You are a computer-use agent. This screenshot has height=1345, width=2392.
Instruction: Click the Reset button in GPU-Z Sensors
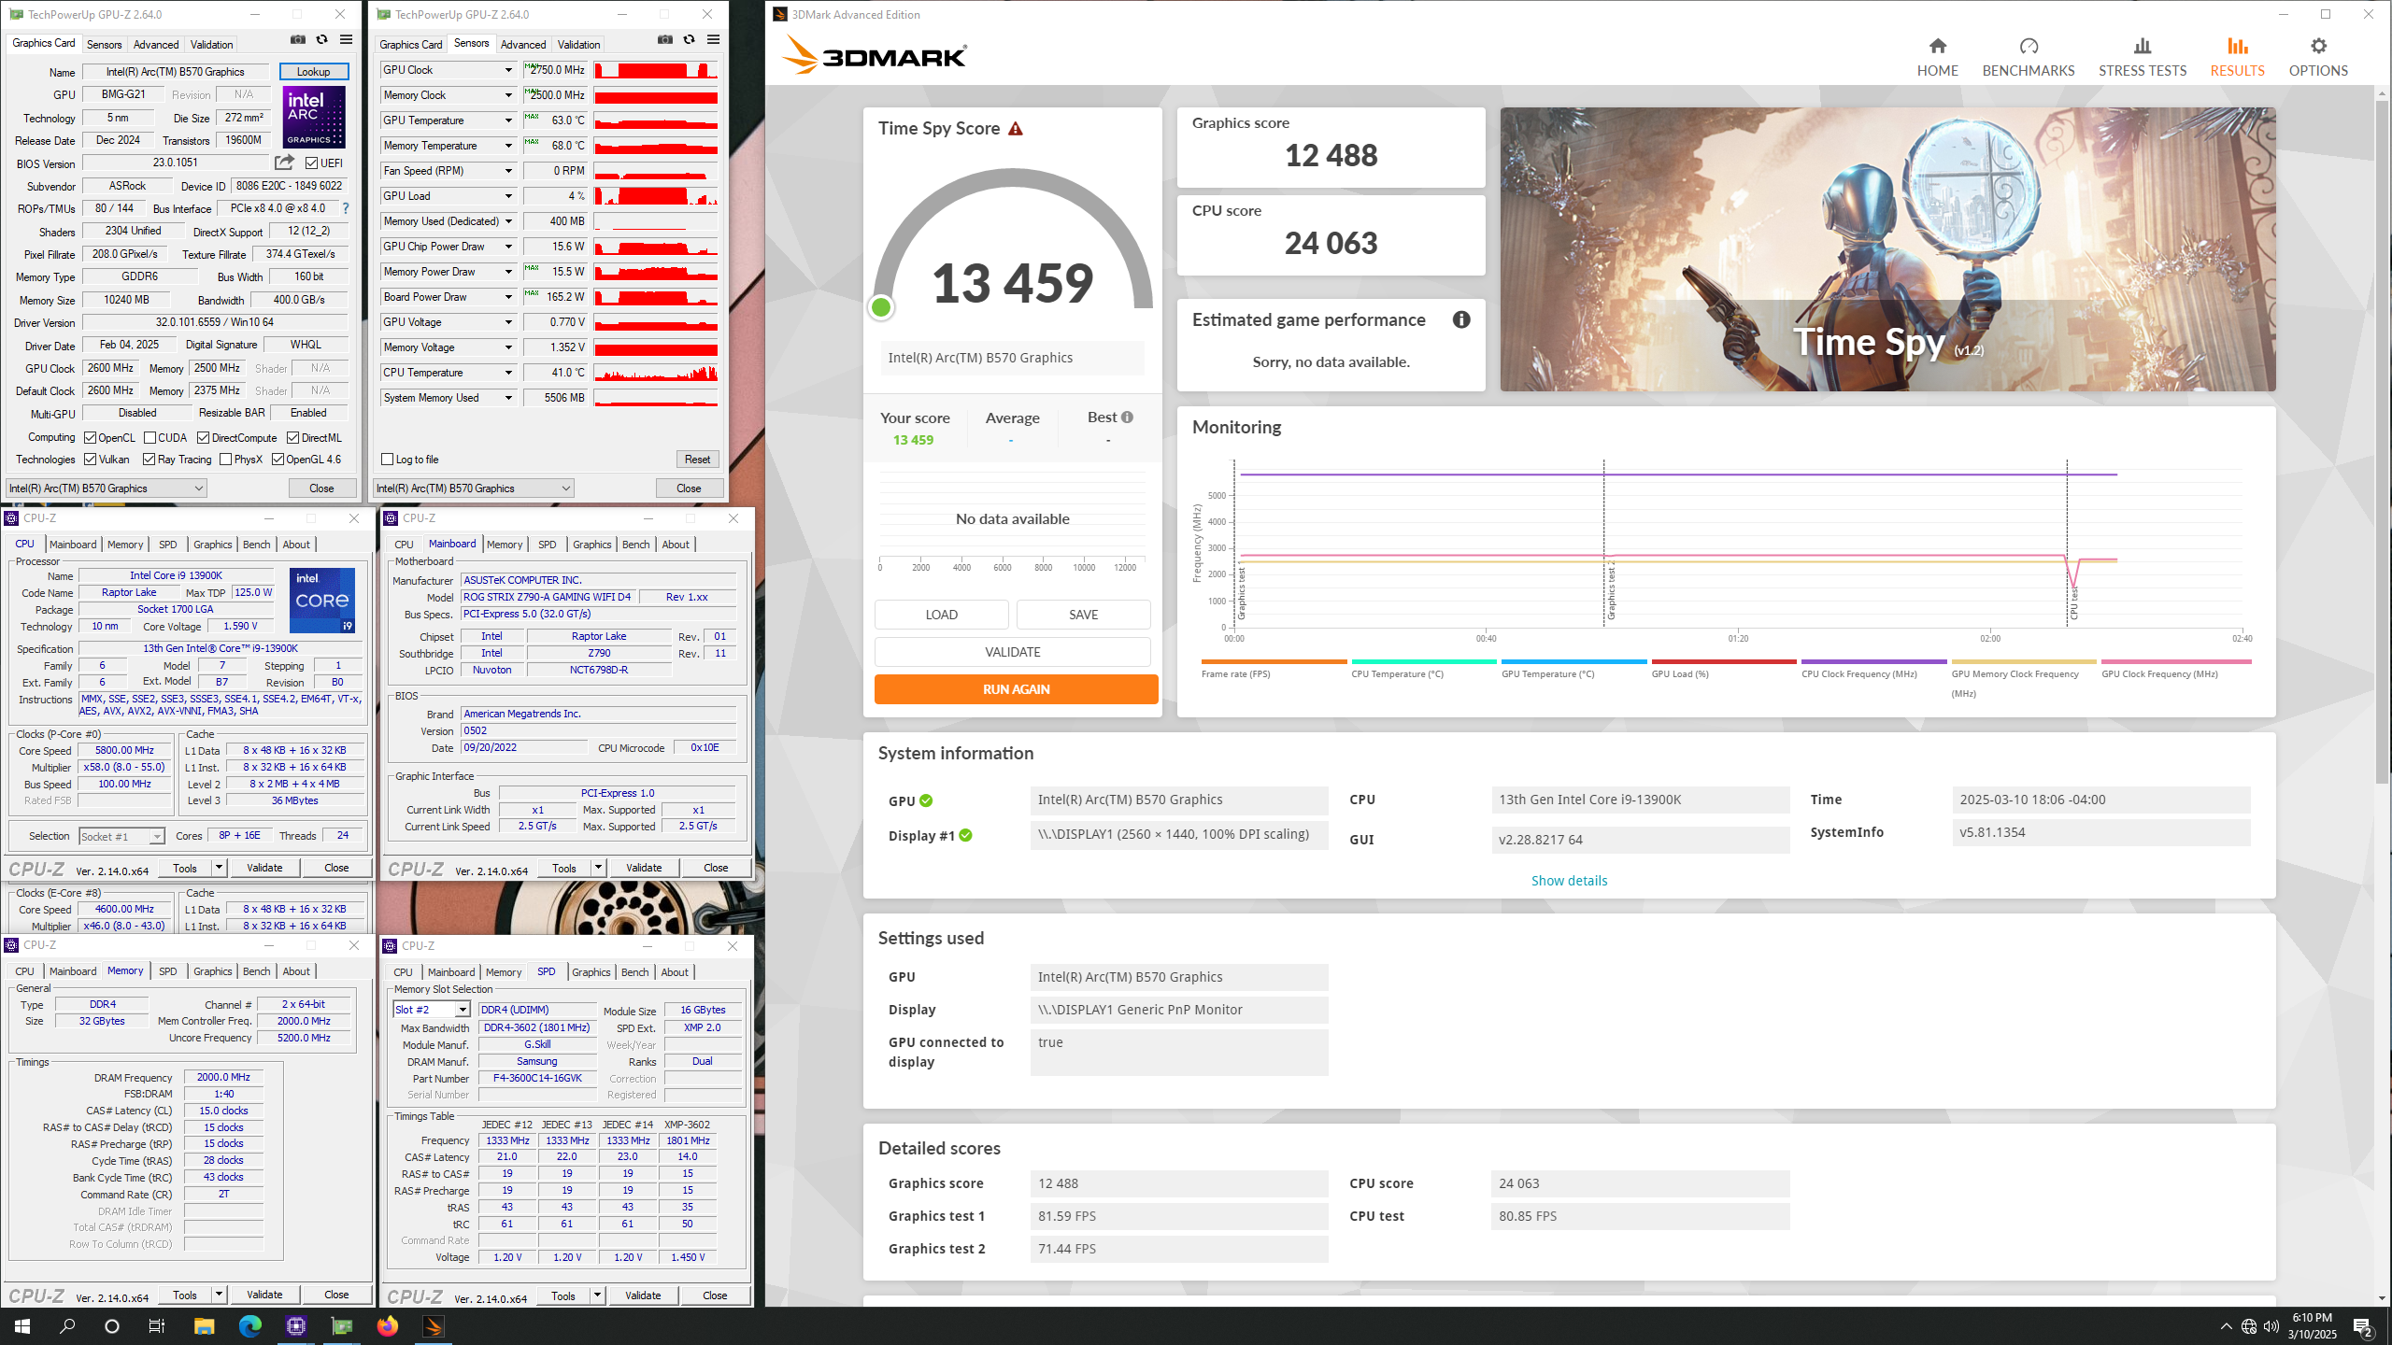pyautogui.click(x=697, y=460)
